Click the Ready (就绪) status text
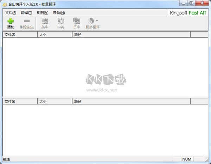The height and width of the screenshot is (164, 211). coord(6,159)
